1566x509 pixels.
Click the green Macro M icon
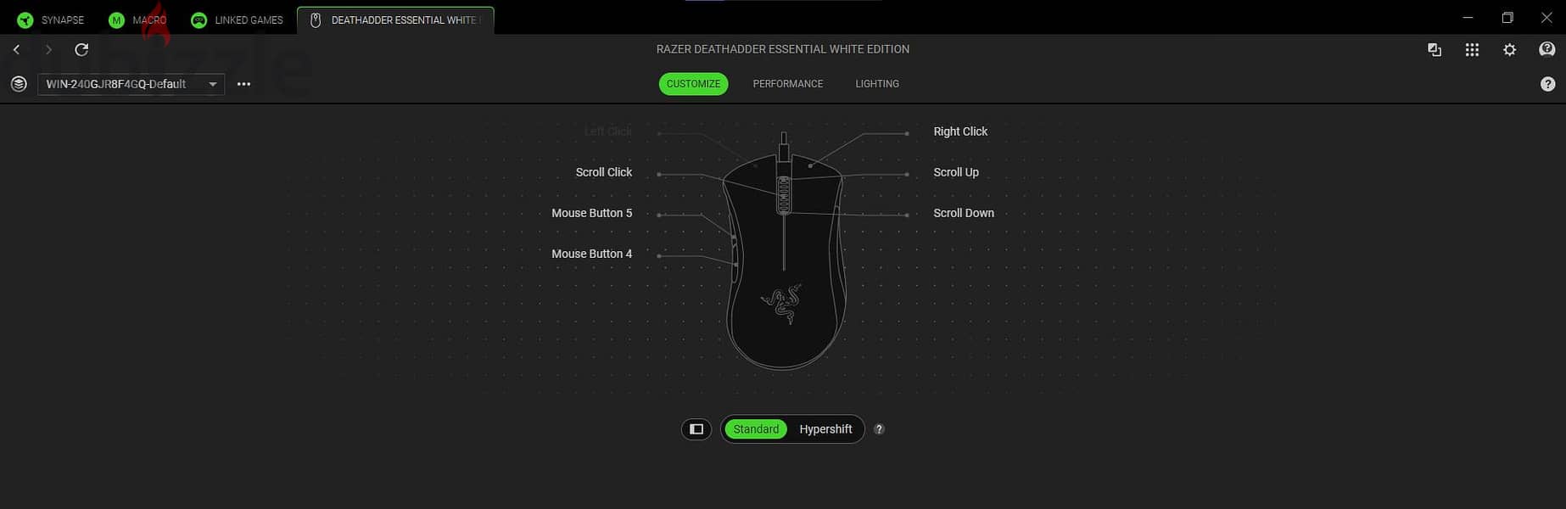116,20
